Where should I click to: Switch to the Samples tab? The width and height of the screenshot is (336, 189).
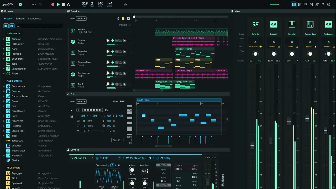tap(20, 19)
